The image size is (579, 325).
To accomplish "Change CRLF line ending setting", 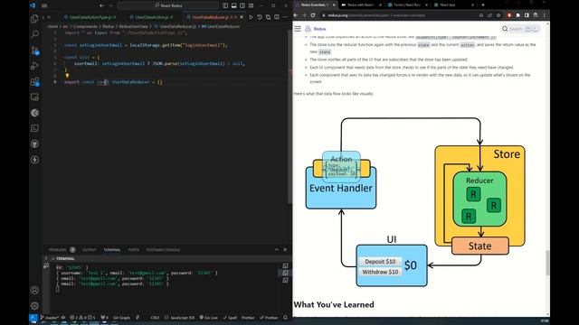I will [x=155, y=318].
